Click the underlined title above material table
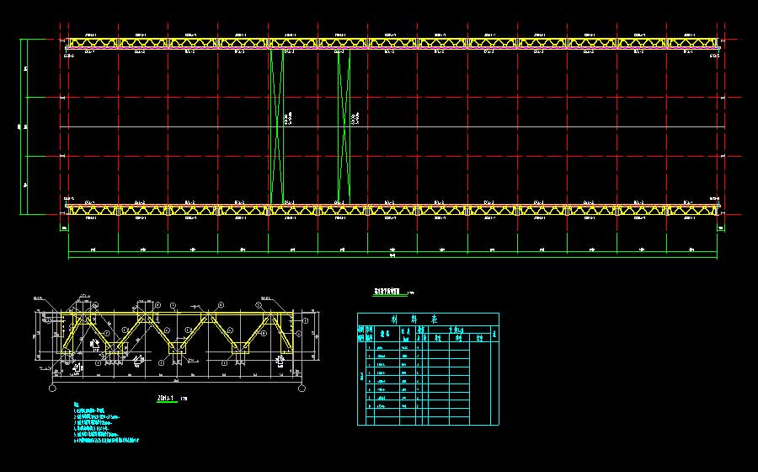 click(x=388, y=292)
